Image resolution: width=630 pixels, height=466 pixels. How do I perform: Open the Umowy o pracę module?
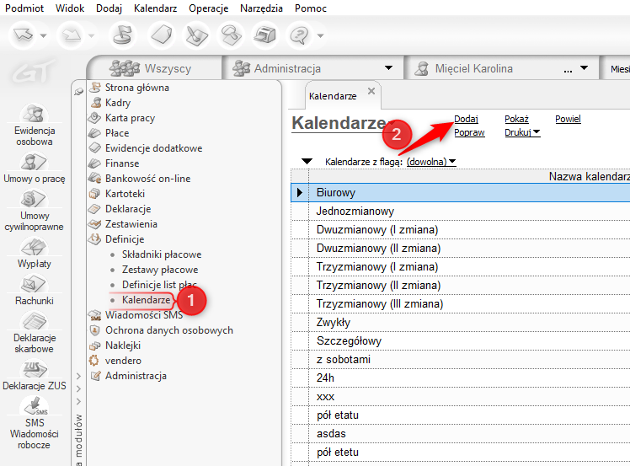(35, 168)
